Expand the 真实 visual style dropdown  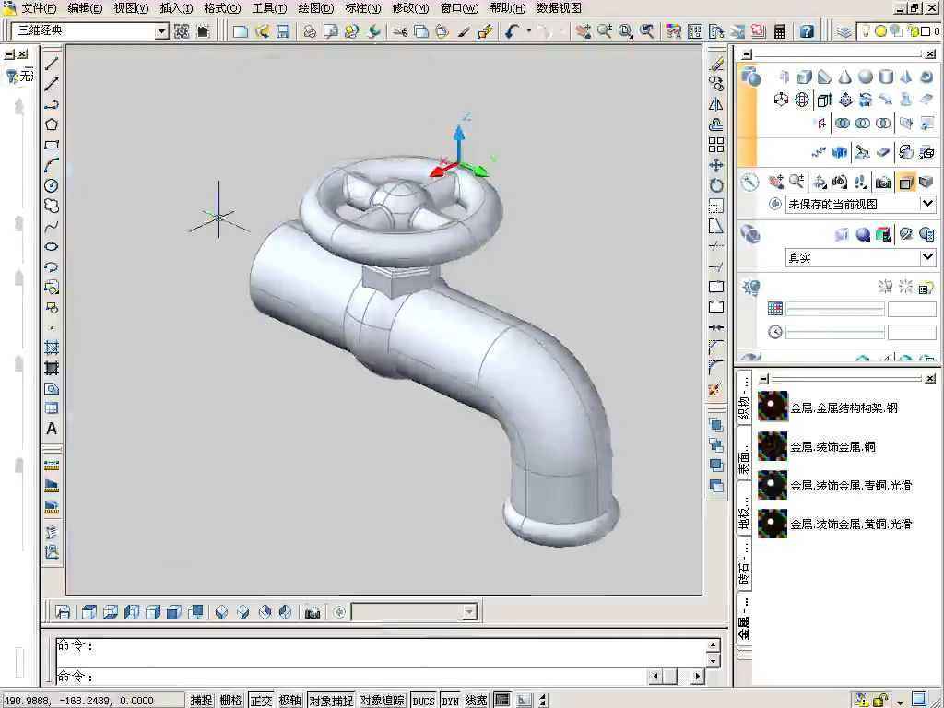click(x=927, y=257)
